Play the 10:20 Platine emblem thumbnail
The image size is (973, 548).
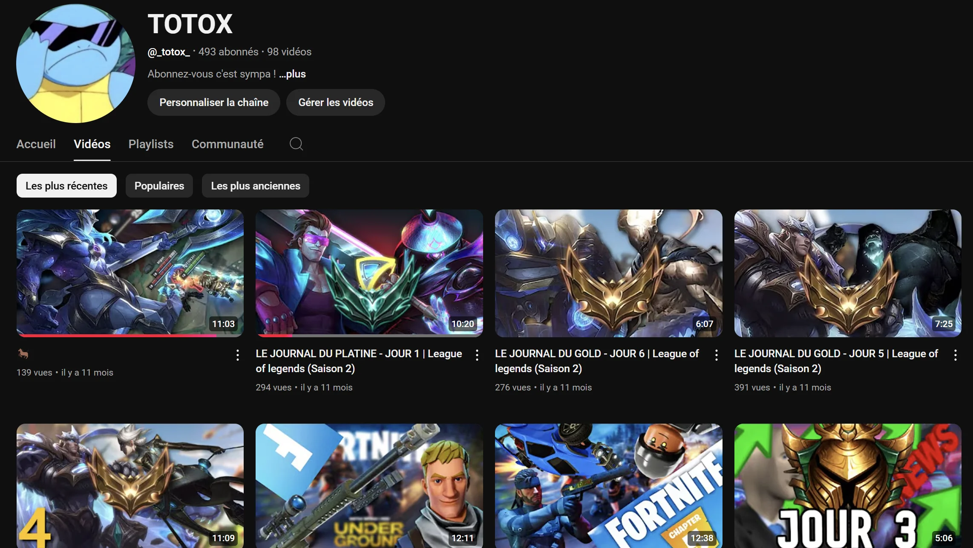click(369, 273)
